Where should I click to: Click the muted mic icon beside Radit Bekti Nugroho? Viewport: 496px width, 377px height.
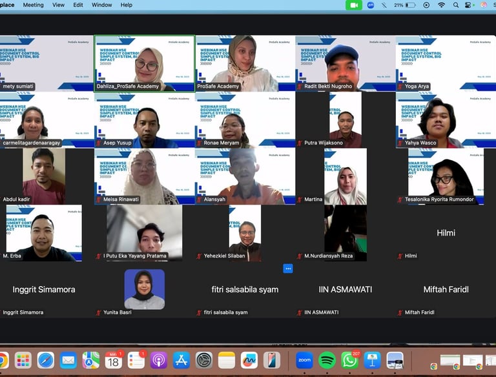click(300, 87)
